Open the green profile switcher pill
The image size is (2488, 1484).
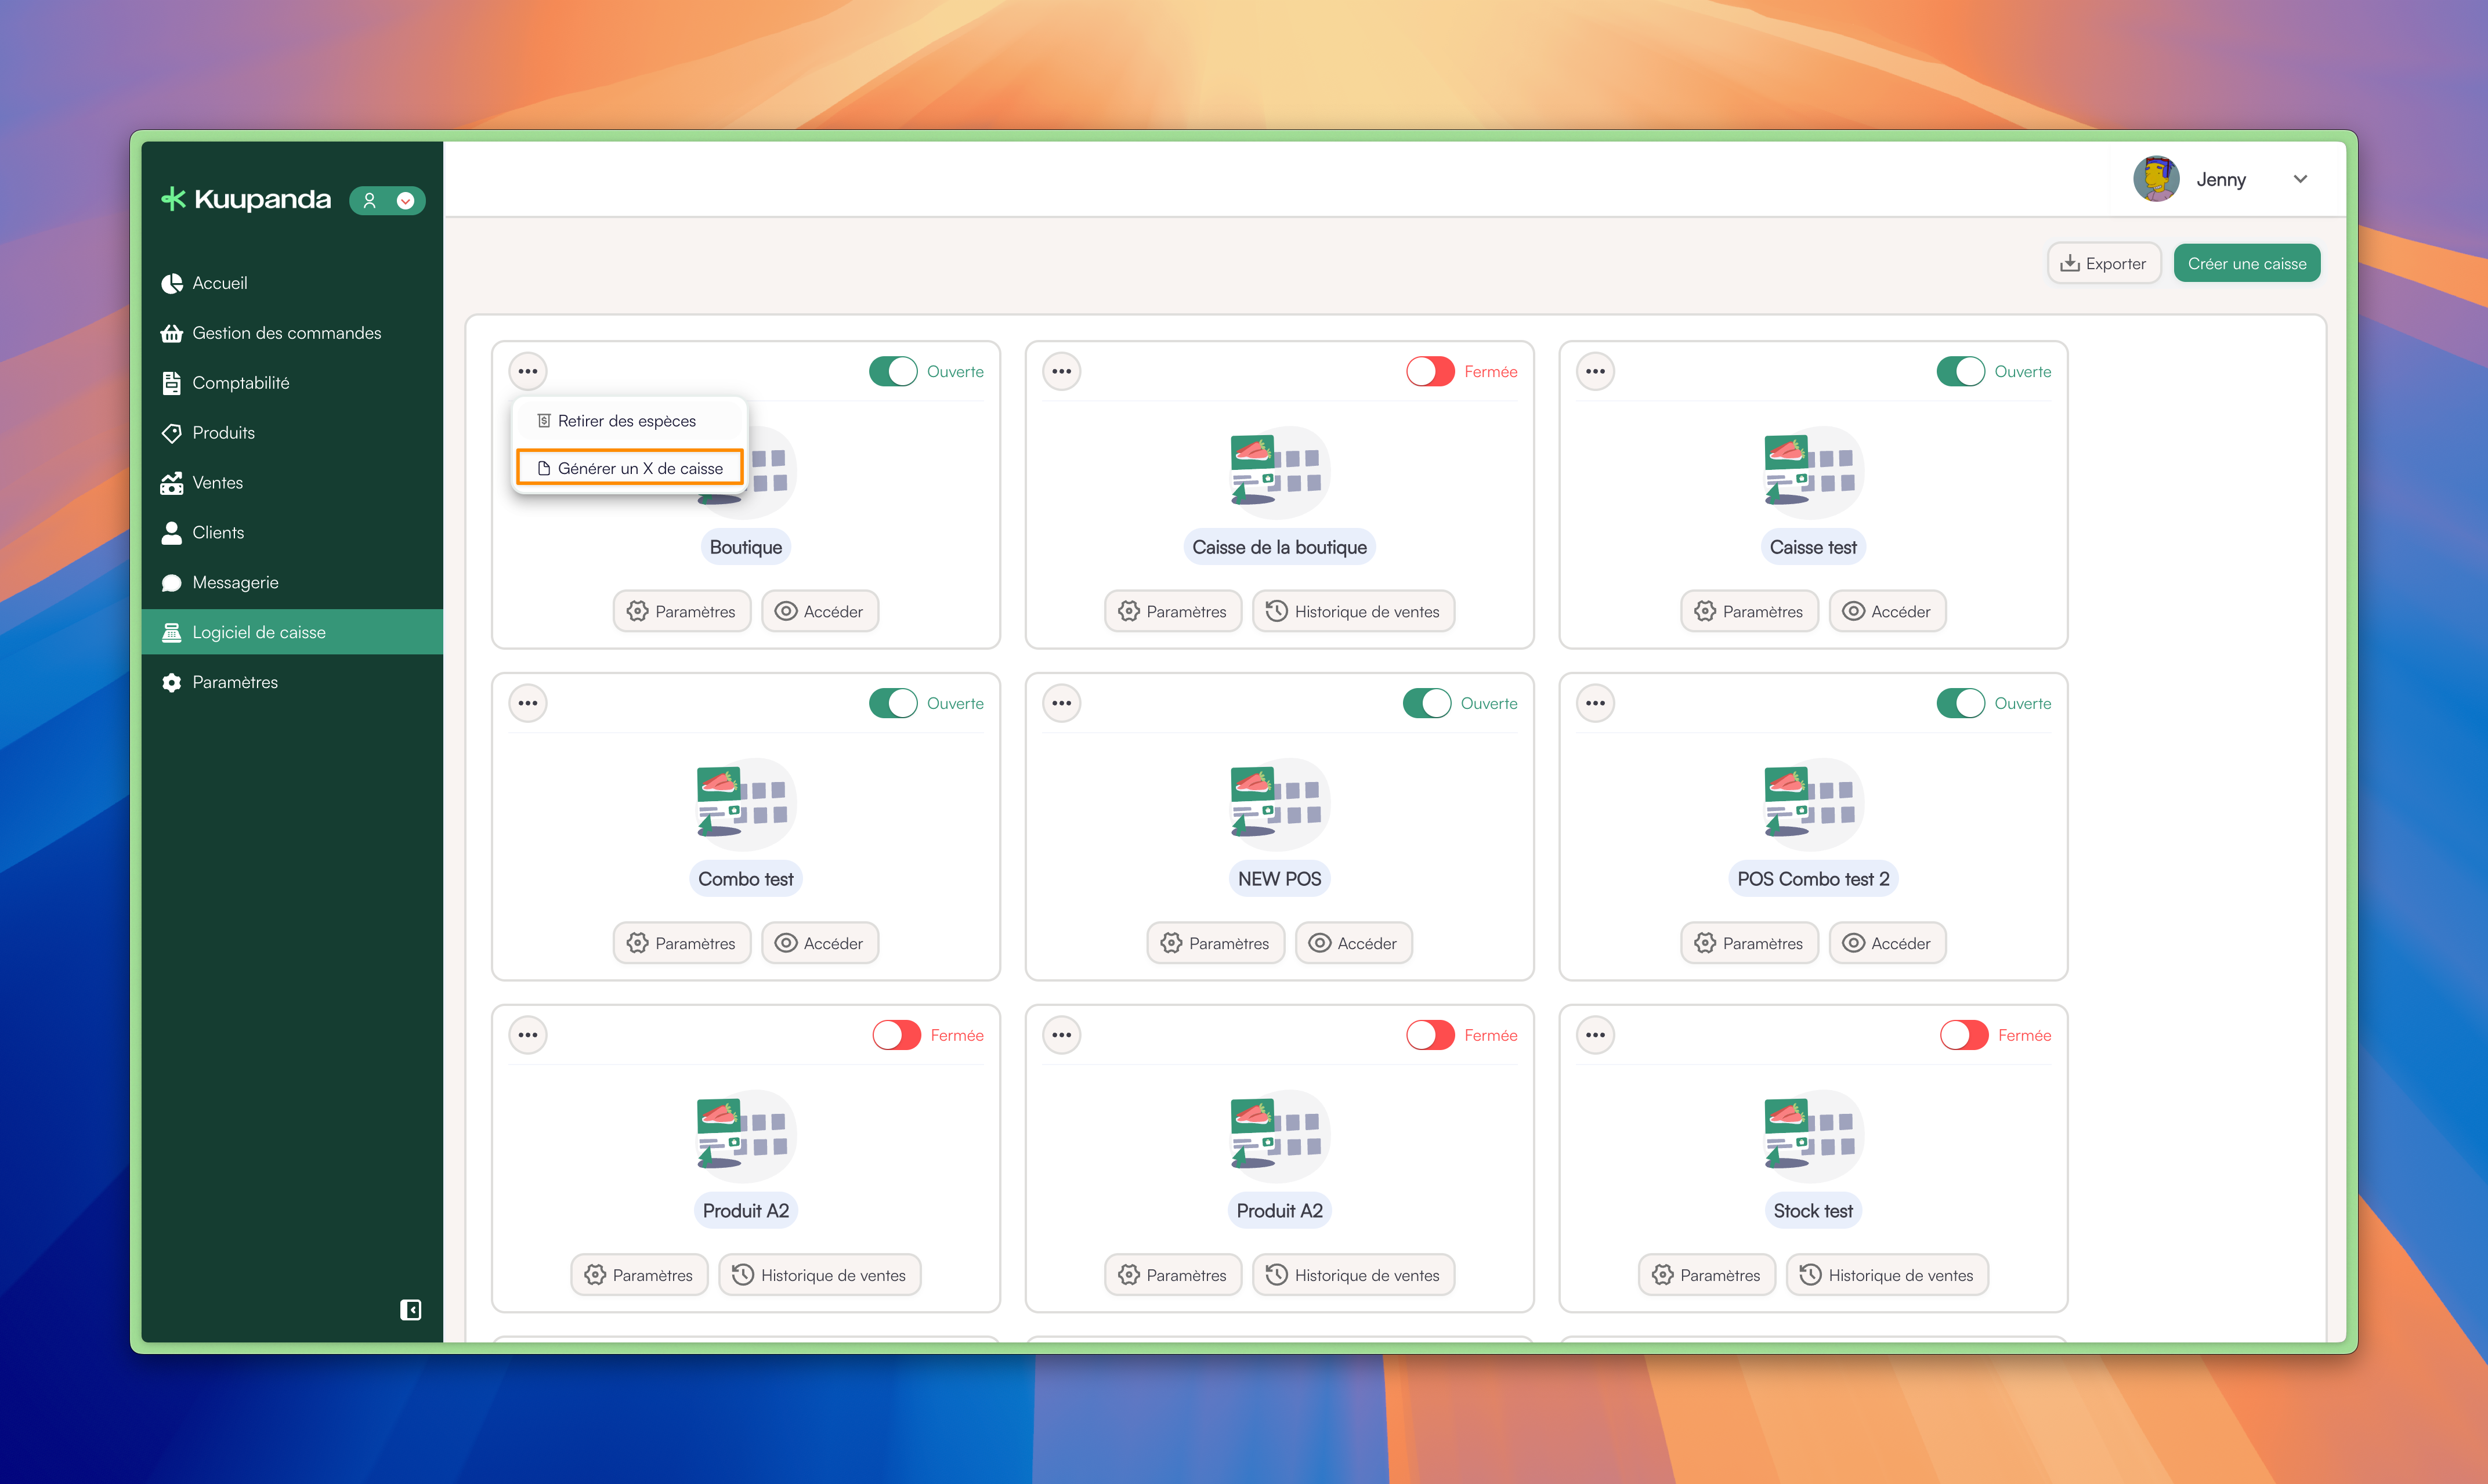[x=387, y=200]
